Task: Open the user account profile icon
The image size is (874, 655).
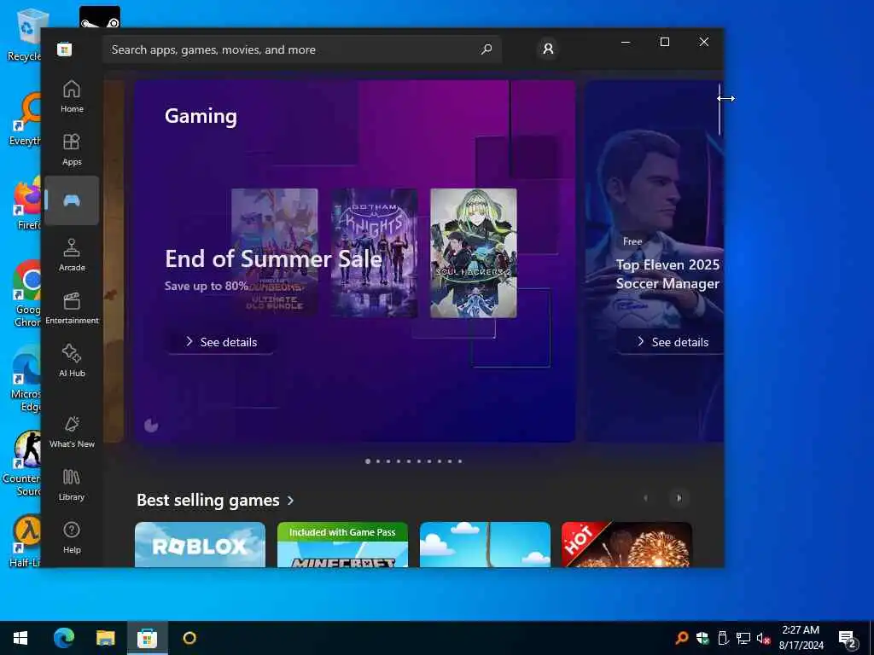Action: coord(549,49)
